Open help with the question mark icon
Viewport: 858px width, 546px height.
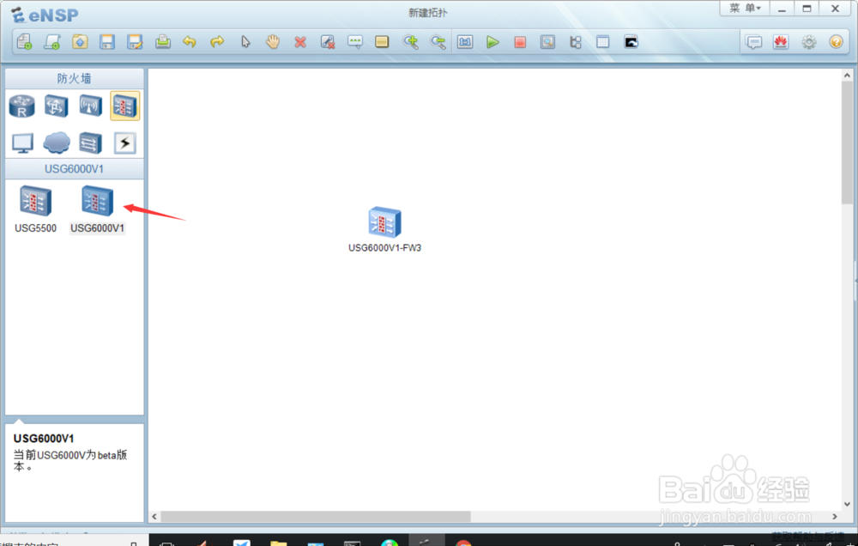click(x=836, y=41)
